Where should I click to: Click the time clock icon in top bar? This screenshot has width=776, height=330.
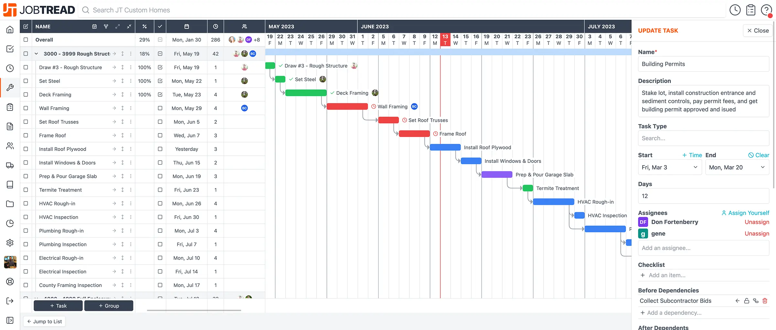coord(735,10)
